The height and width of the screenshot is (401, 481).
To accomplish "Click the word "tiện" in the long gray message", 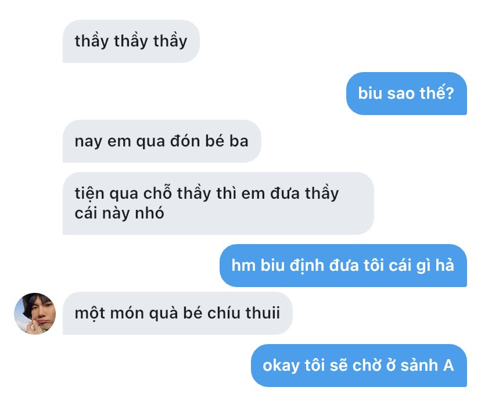I will [x=89, y=194].
